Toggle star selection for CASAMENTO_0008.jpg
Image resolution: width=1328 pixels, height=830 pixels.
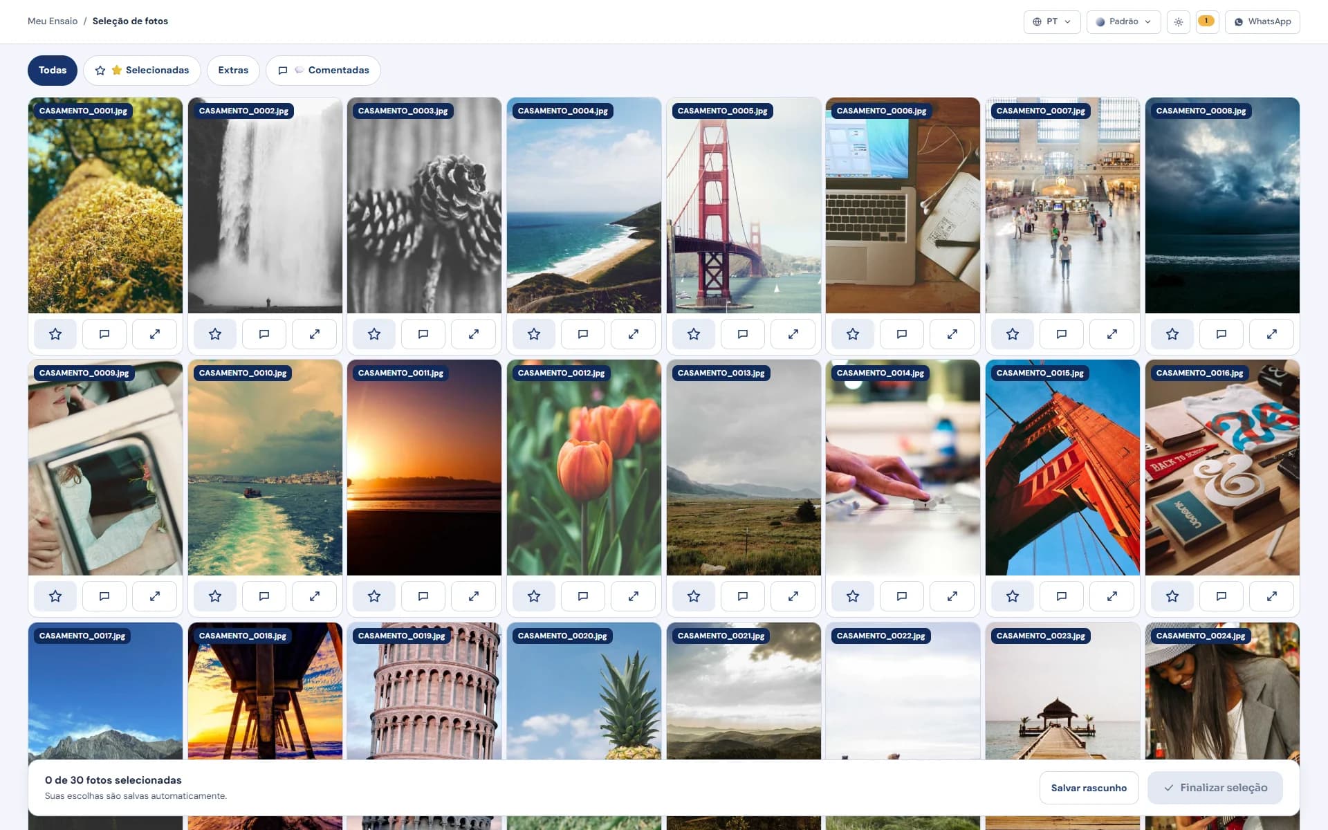click(x=1172, y=334)
